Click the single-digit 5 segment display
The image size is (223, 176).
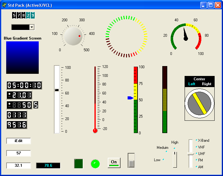(36, 105)
